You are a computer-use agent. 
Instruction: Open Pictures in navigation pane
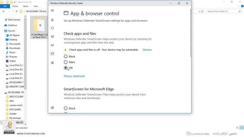coord(11,57)
